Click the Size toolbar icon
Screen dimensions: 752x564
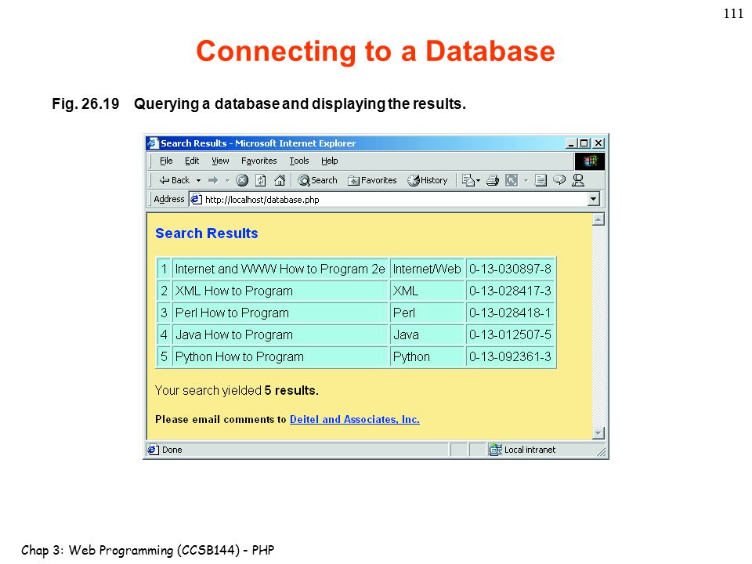512,180
